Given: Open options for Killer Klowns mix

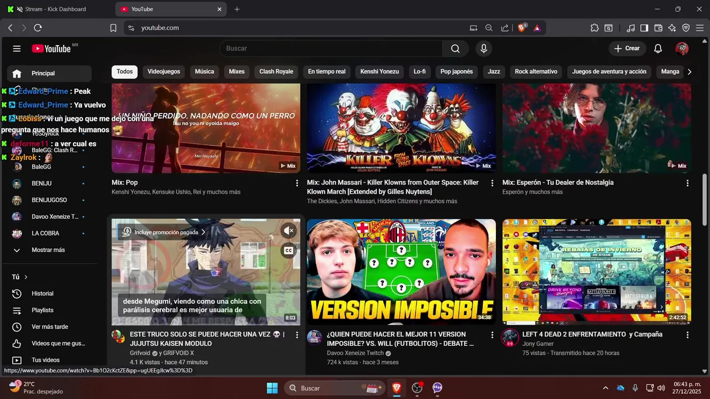Looking at the screenshot, I should [x=492, y=183].
